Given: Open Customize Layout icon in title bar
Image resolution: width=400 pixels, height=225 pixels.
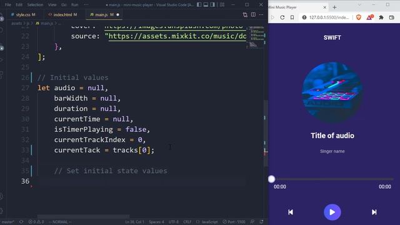Looking at the screenshot, I should [x=222, y=4].
